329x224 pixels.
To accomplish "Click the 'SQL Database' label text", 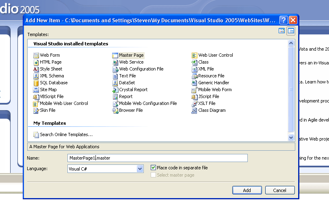I will pos(54,83).
